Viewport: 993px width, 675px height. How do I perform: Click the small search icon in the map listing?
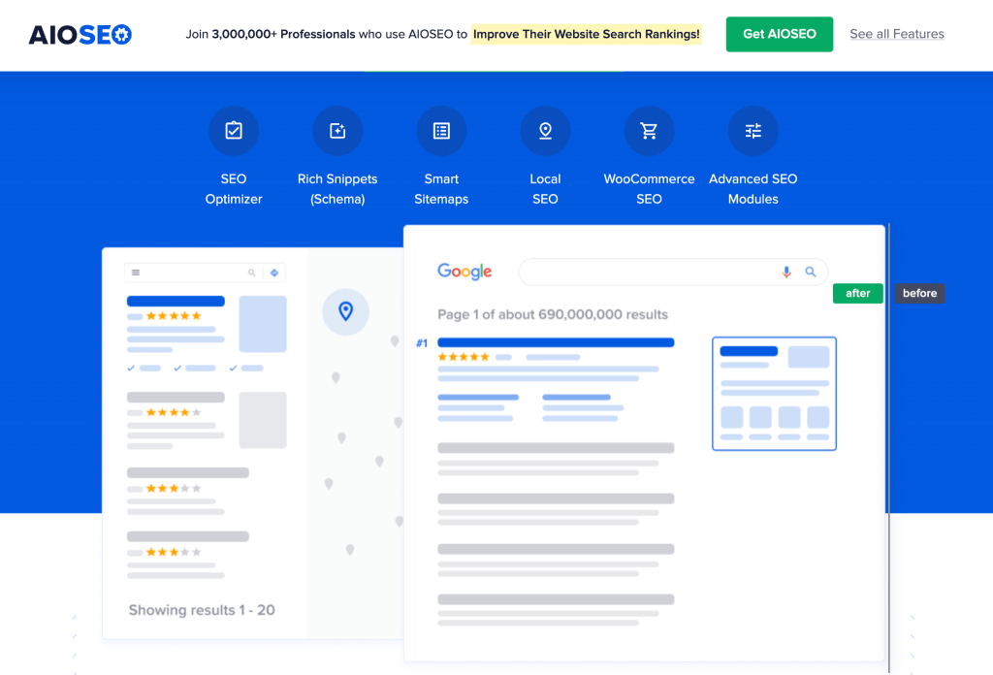[251, 273]
